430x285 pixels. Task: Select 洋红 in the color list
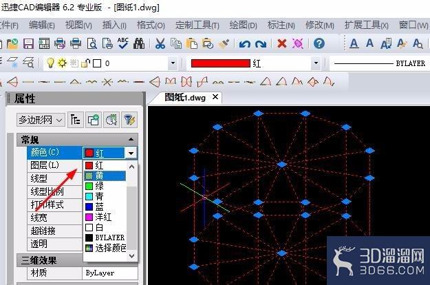(105, 217)
